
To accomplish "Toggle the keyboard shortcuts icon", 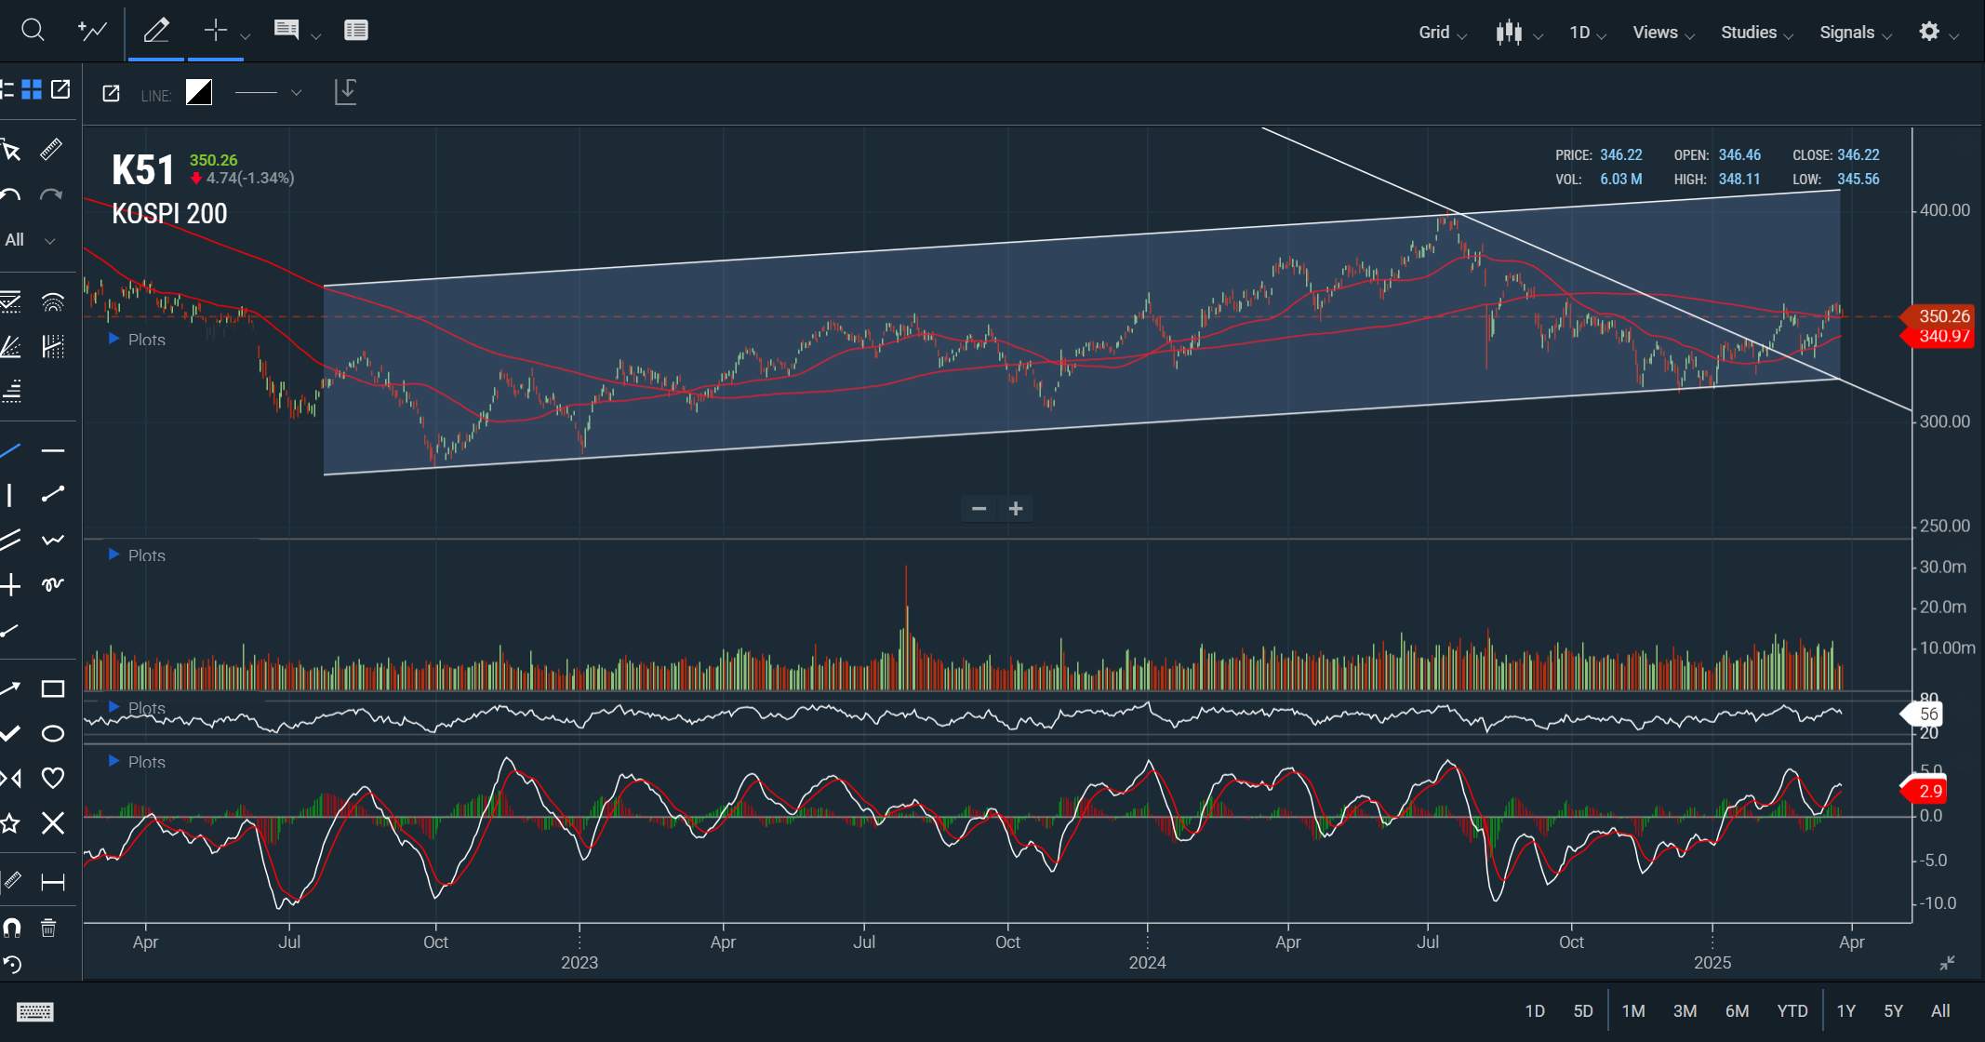I will click(x=35, y=1011).
